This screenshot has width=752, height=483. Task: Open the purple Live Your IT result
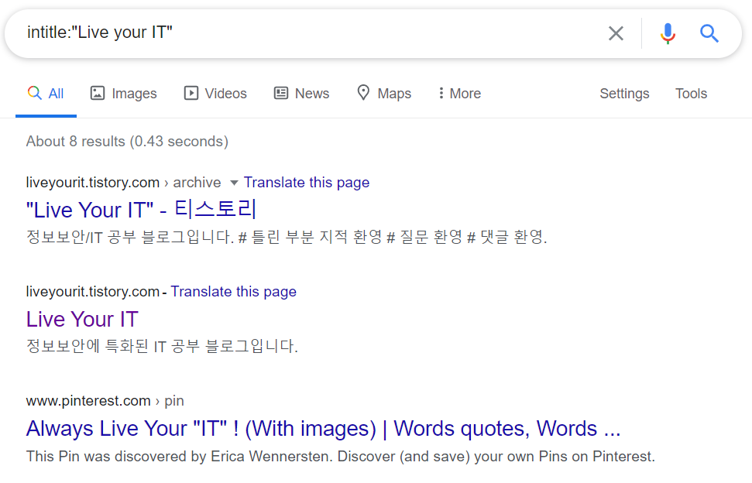click(83, 319)
